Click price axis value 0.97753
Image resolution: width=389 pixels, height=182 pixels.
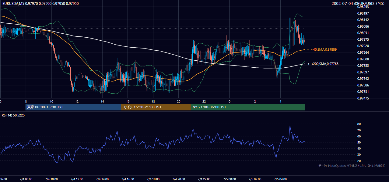click(x=363, y=66)
